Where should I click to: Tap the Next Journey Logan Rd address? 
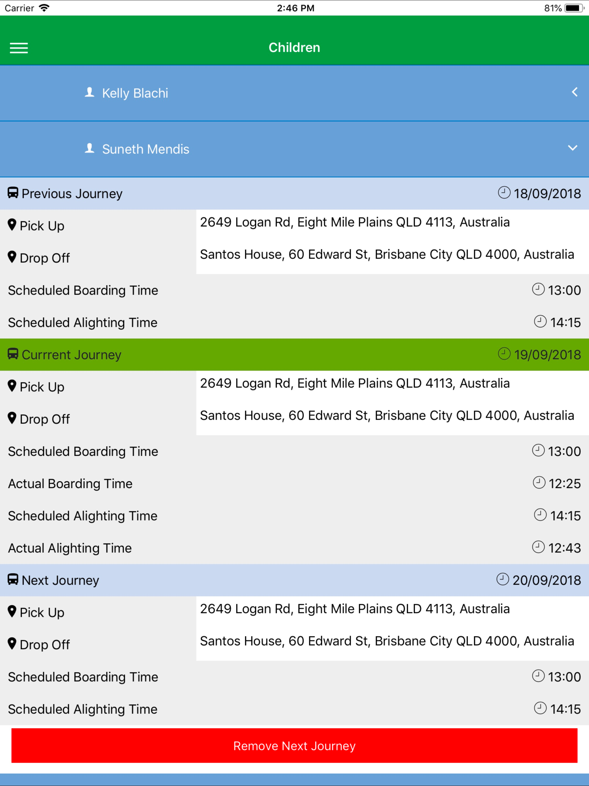tap(355, 609)
